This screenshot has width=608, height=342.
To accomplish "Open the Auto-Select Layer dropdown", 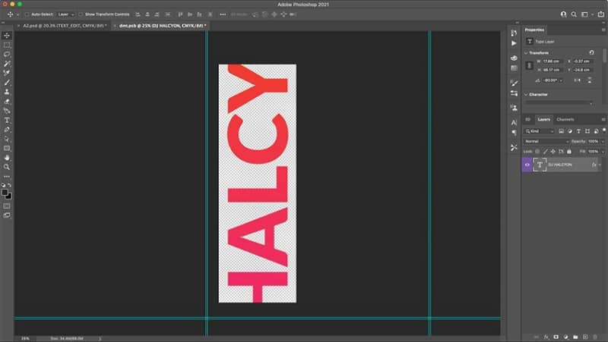I will tap(66, 14).
